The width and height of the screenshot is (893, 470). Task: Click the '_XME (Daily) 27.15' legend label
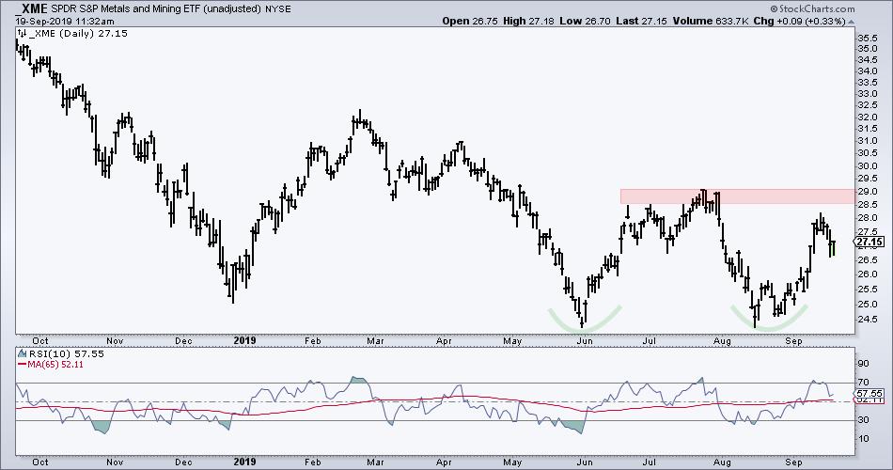coord(77,34)
